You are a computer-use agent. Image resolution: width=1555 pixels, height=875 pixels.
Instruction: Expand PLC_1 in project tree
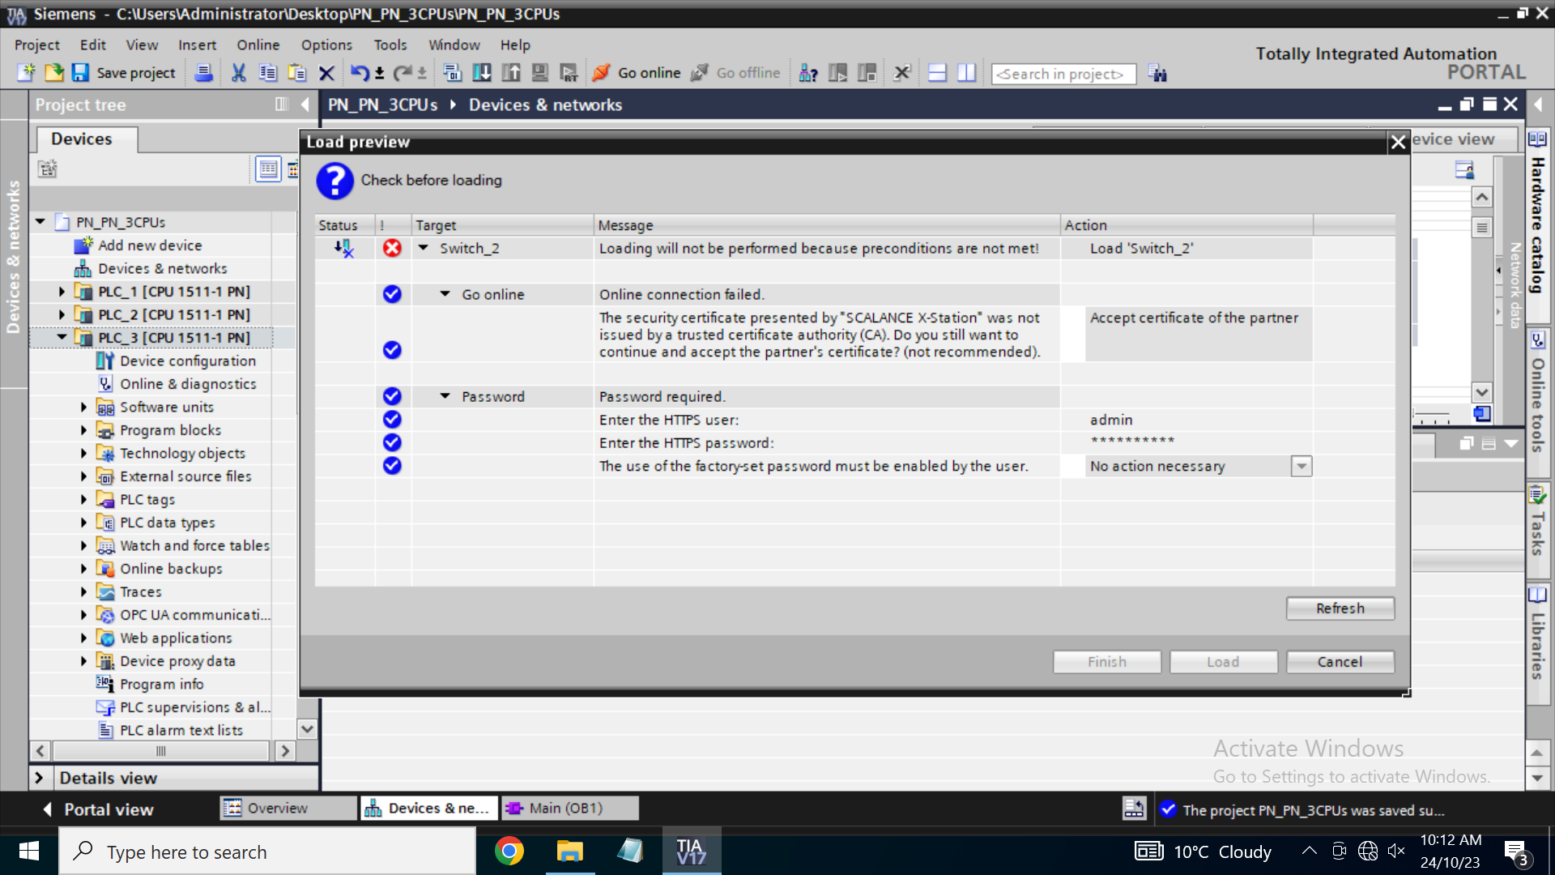point(62,292)
